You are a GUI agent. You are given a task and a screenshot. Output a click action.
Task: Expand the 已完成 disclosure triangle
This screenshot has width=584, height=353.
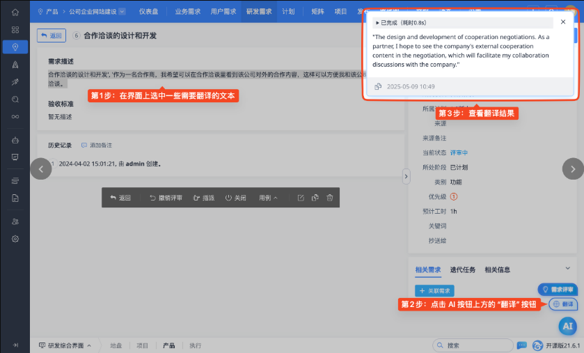(377, 23)
